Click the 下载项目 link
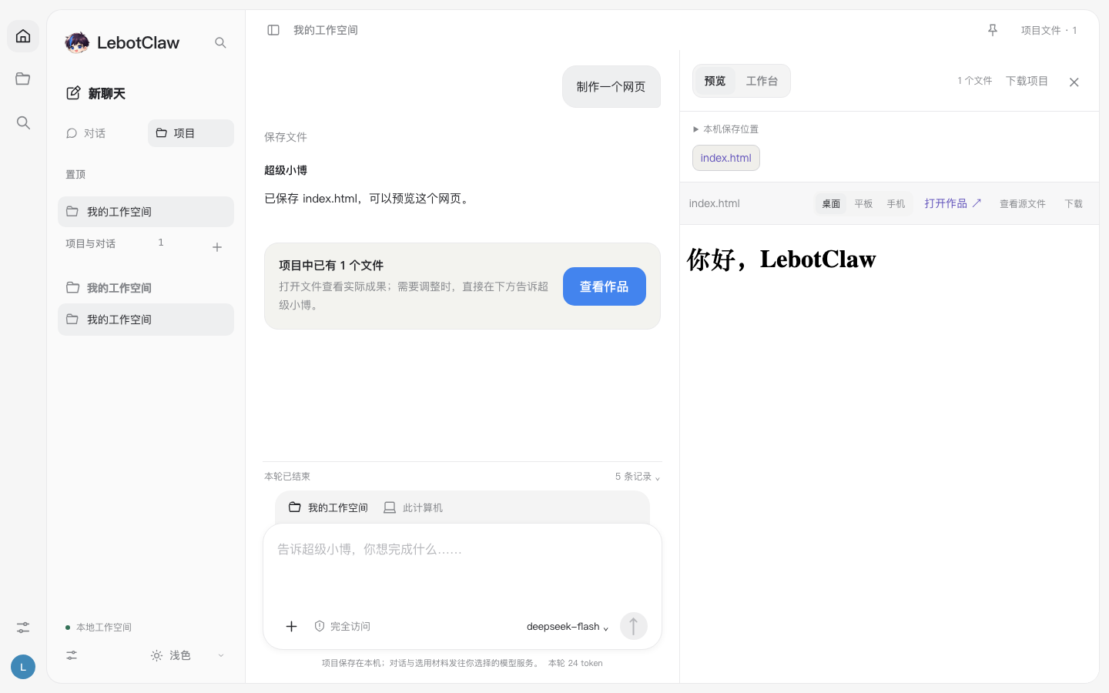This screenshot has width=1109, height=693. pyautogui.click(x=1027, y=81)
